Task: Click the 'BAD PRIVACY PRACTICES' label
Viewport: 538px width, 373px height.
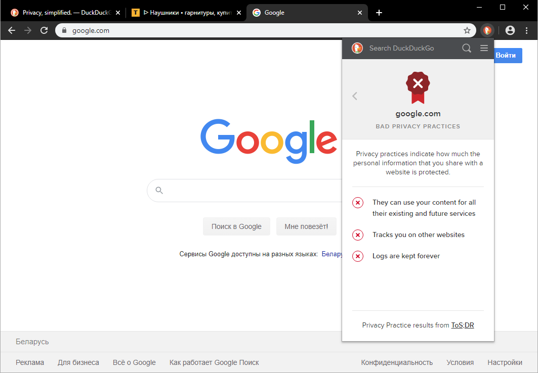Action: click(x=418, y=126)
